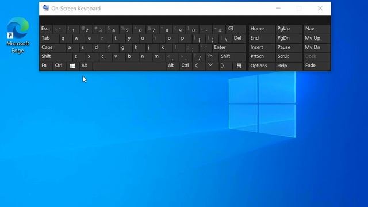
Task: Tap the letter q key
Action: (66, 39)
